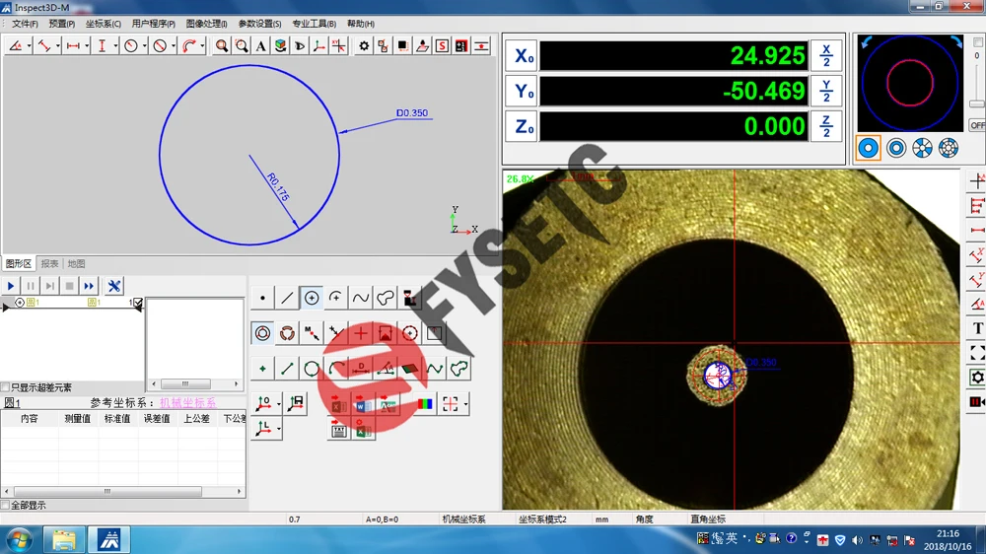Export results to Word document icon

pyautogui.click(x=362, y=404)
